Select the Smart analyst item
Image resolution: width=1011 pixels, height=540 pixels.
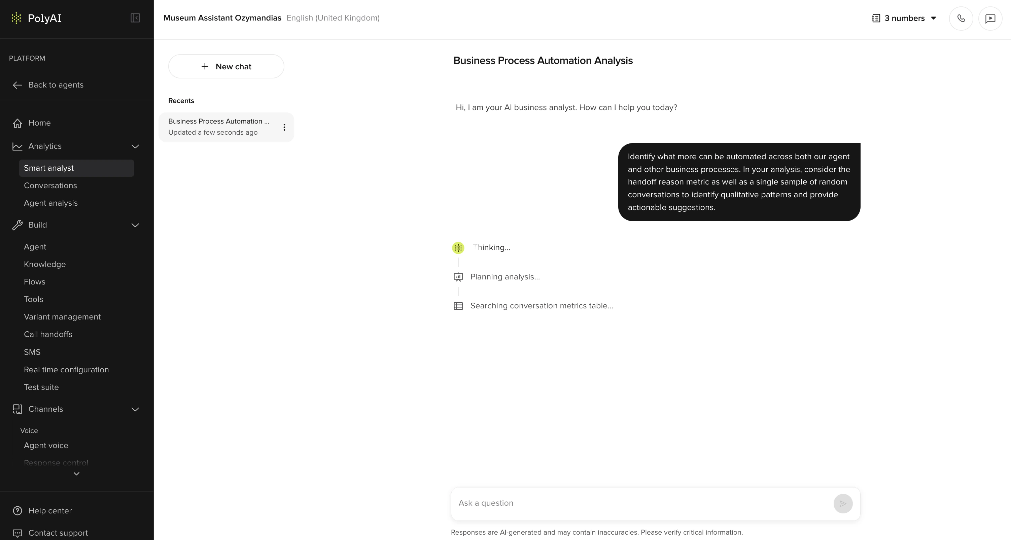49,168
